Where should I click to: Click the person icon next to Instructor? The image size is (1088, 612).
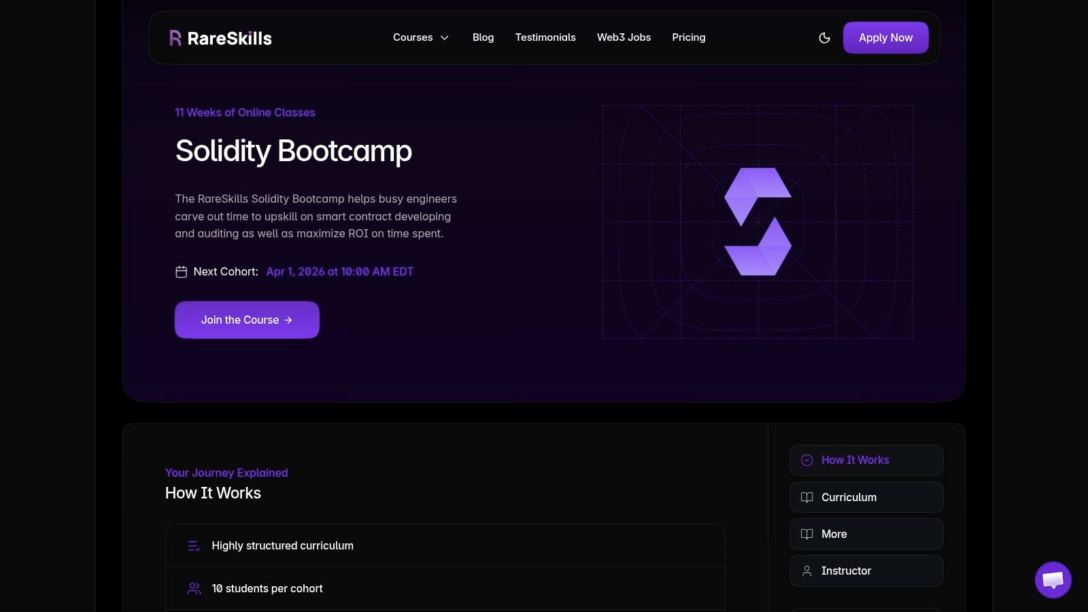[x=806, y=571]
